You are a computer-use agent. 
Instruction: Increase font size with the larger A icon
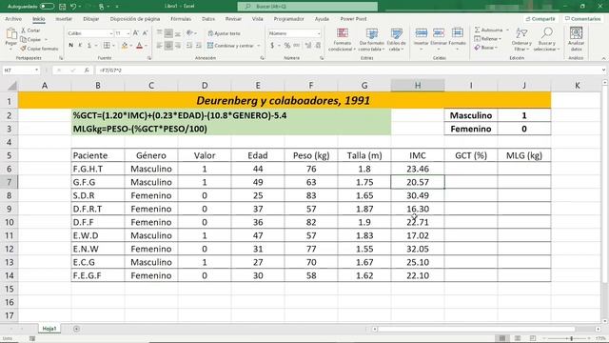(136, 33)
